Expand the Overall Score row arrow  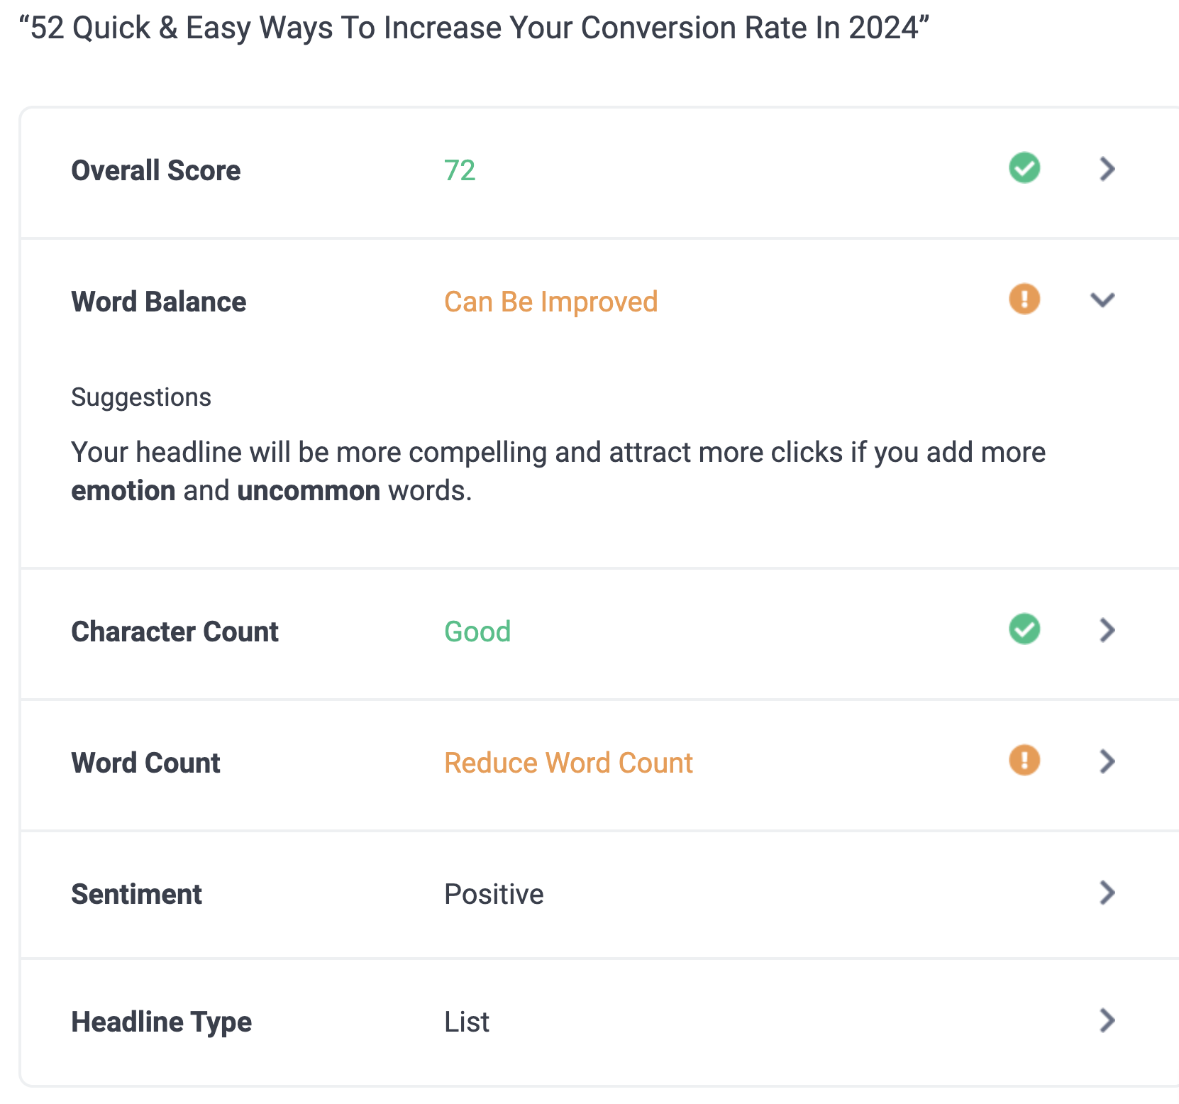pyautogui.click(x=1107, y=169)
